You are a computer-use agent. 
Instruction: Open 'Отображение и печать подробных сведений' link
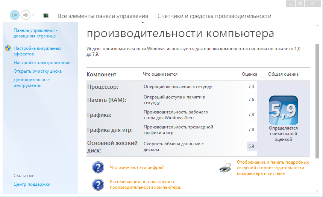(273, 168)
